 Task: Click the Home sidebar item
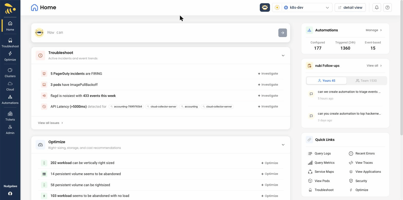point(10,26)
